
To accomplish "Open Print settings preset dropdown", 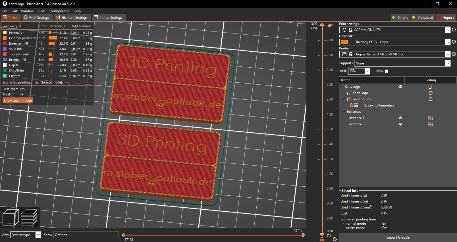I will pyautogui.click(x=448, y=30).
